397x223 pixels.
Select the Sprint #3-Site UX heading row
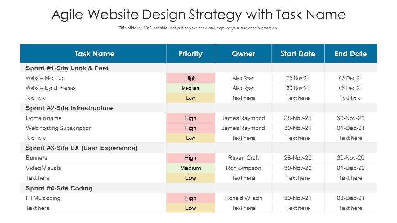[x=82, y=148]
